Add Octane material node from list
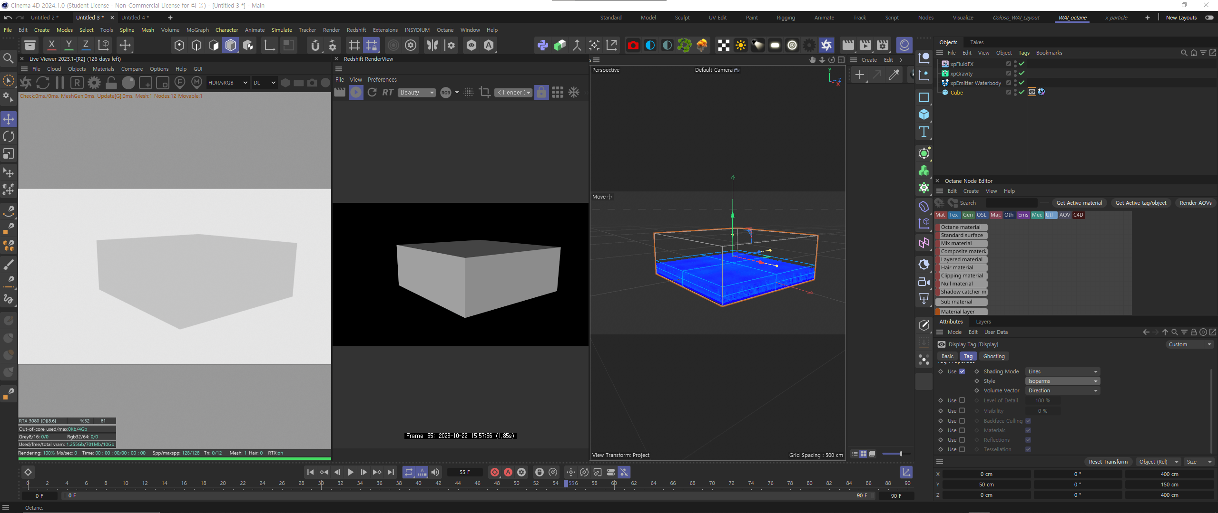Image resolution: width=1218 pixels, height=513 pixels. tap(961, 227)
